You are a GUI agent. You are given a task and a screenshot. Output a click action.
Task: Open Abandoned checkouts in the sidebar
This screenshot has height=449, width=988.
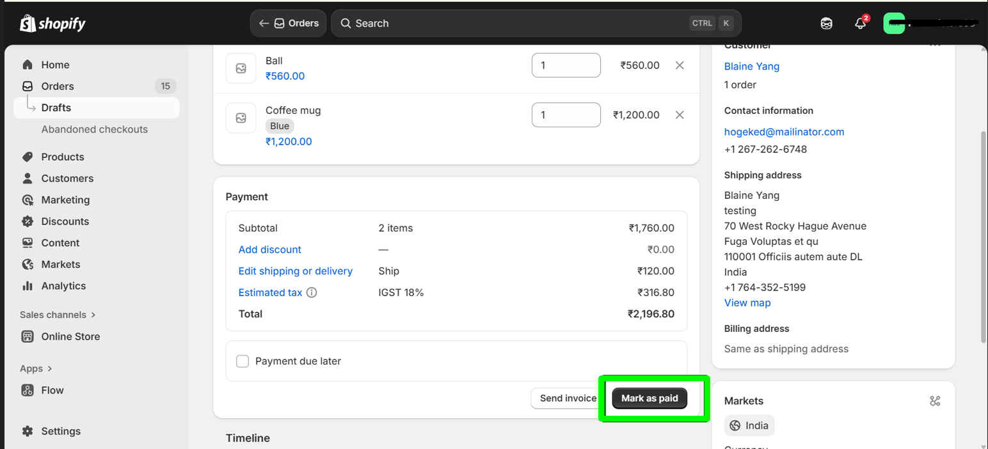click(x=95, y=129)
